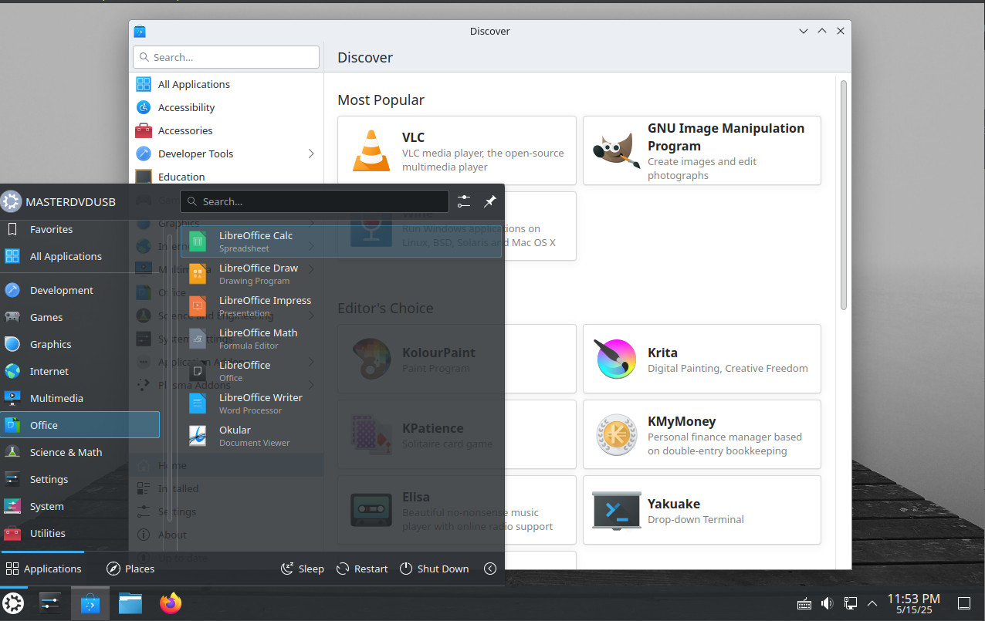Open the Development category
This screenshot has width=985, height=621.
80,290
